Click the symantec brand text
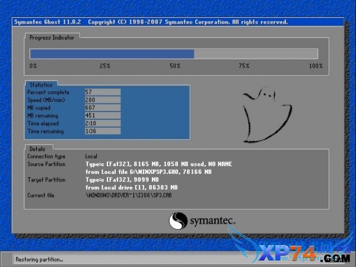This screenshot has width=356, height=267. pos(212,222)
